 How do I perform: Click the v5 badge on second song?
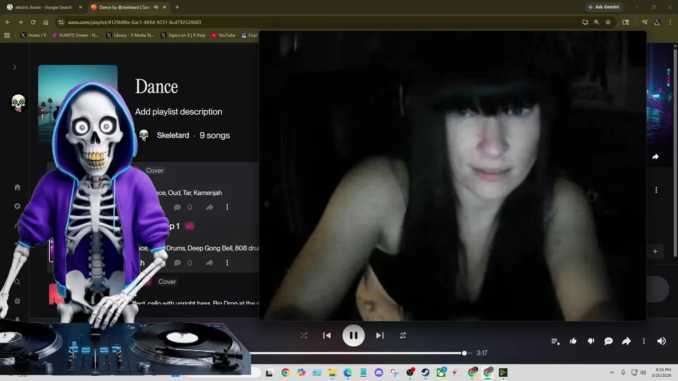click(x=190, y=226)
